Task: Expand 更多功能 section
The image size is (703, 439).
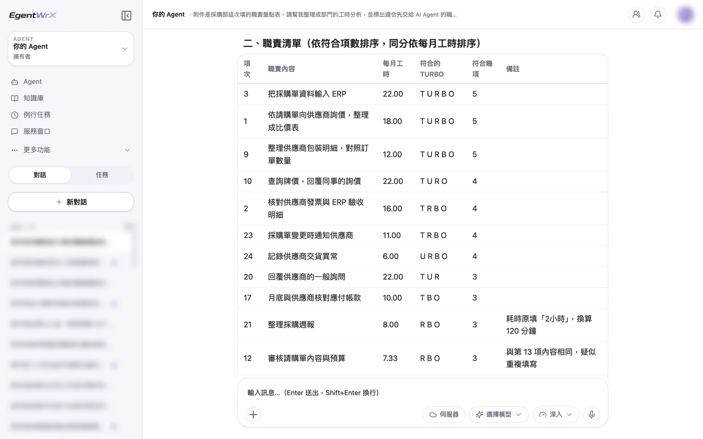Action: (x=71, y=150)
